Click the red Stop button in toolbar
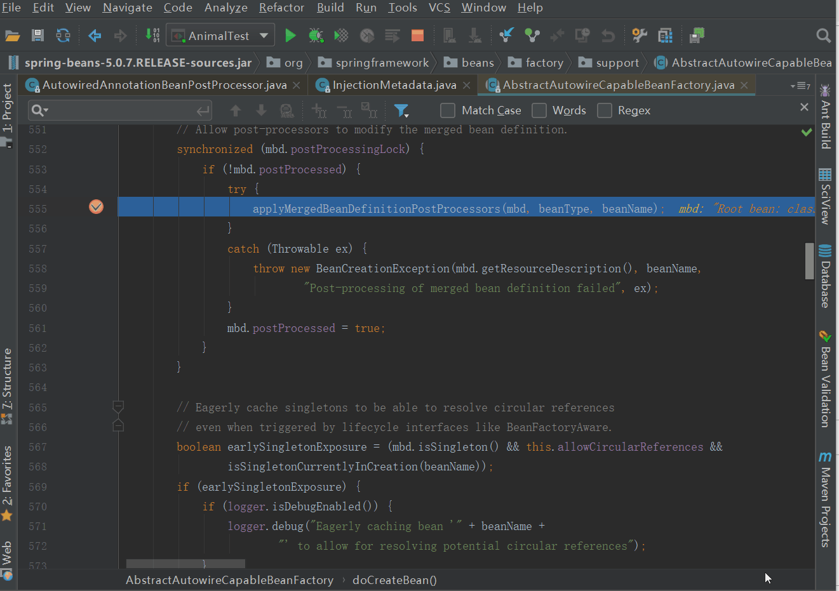 pyautogui.click(x=417, y=36)
